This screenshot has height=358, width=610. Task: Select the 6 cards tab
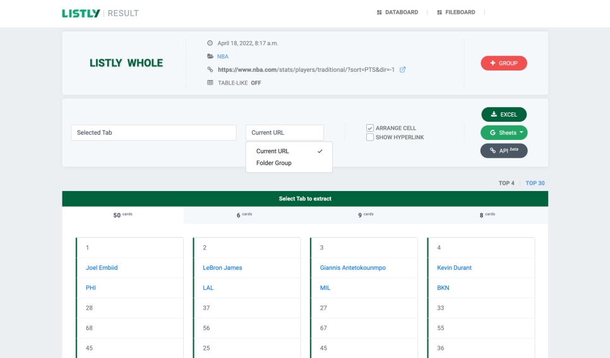(244, 215)
